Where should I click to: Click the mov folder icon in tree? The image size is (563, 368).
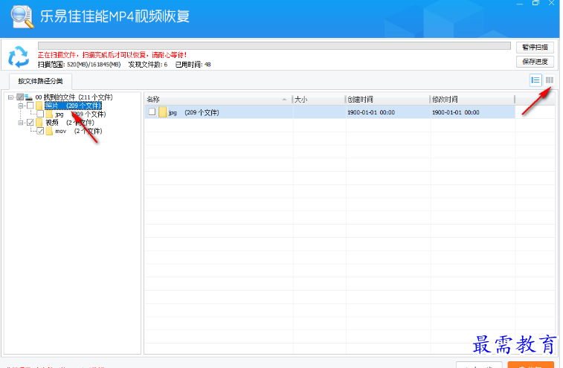pyautogui.click(x=49, y=131)
